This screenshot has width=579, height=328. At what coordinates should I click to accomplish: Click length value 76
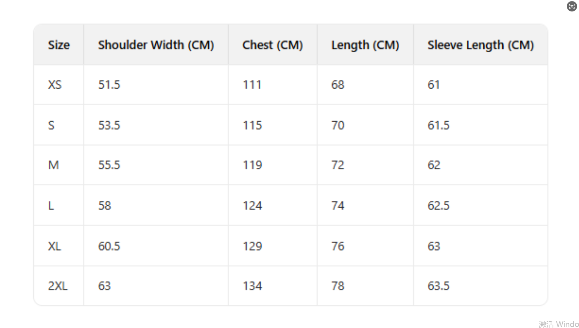pyautogui.click(x=338, y=246)
